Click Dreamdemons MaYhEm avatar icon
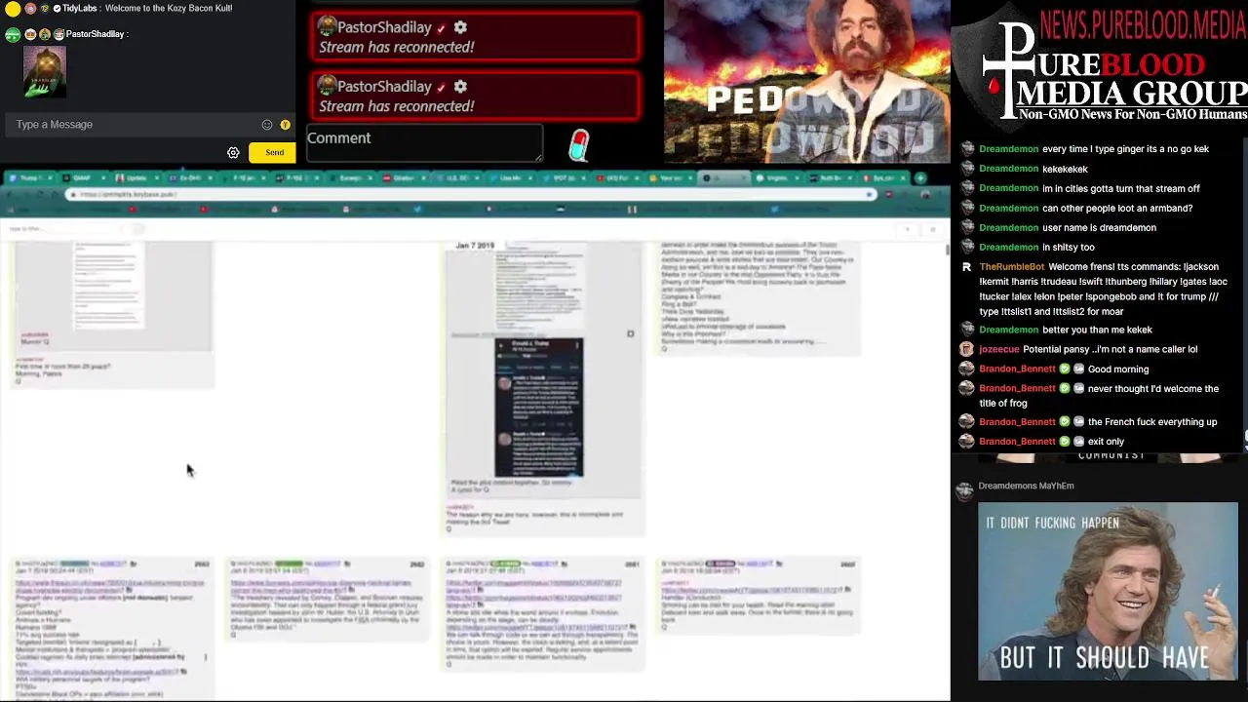 [x=964, y=489]
